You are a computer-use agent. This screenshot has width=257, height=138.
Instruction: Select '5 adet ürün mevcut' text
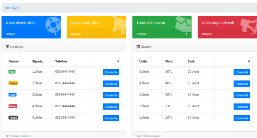[x=151, y=22]
